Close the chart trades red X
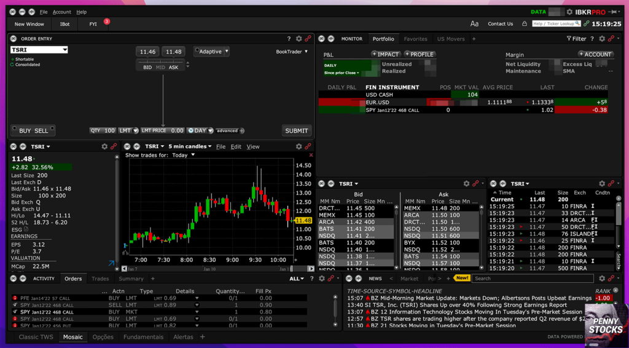Viewport: 629px width, 348px height. coord(311,155)
